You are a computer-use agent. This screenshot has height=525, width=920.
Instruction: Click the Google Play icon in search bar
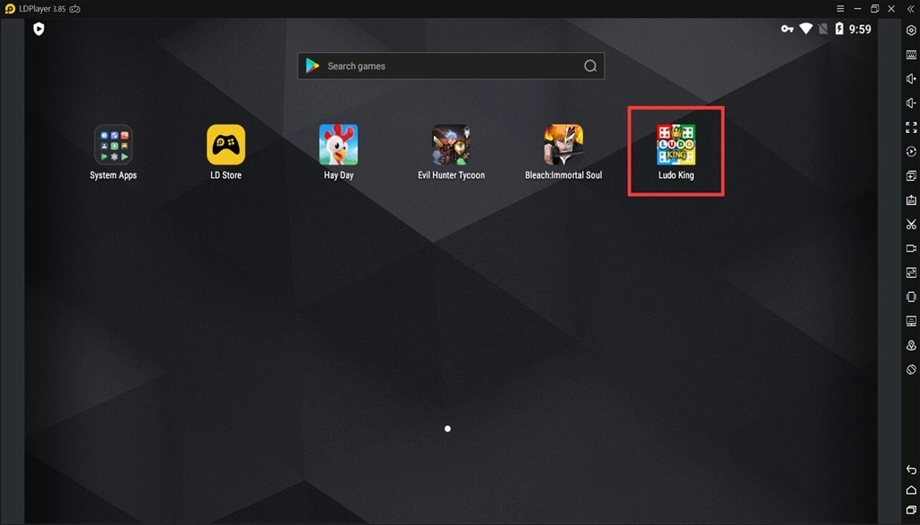point(313,66)
